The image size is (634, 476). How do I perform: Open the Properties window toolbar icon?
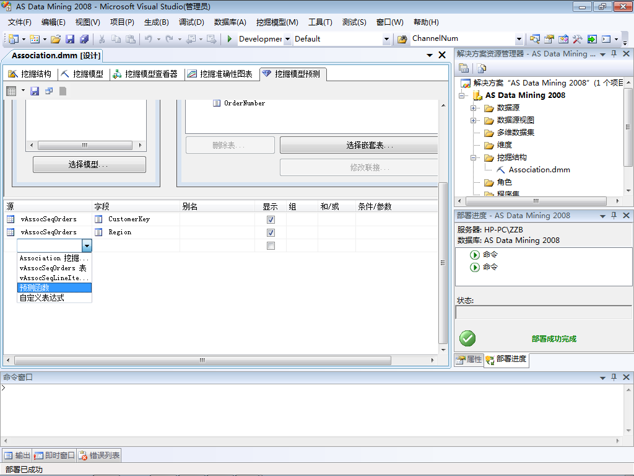(549, 39)
